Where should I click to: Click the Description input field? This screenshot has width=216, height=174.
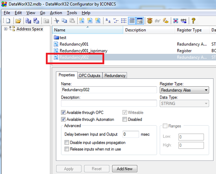pos(109,103)
